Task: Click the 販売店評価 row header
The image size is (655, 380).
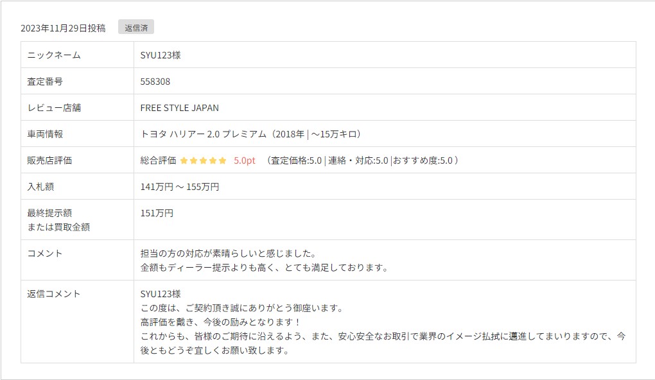Action: 49,160
